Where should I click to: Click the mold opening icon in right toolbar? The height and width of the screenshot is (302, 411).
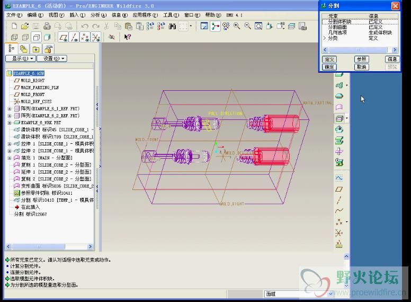[339, 141]
